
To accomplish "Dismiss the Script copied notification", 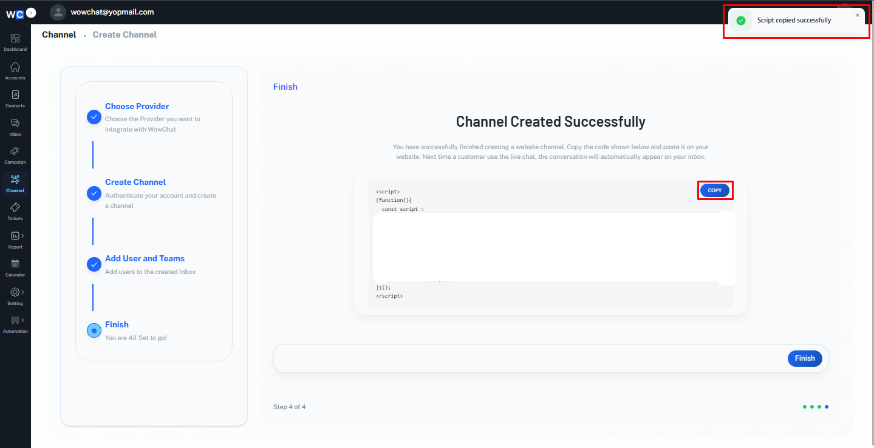I will click(x=857, y=15).
